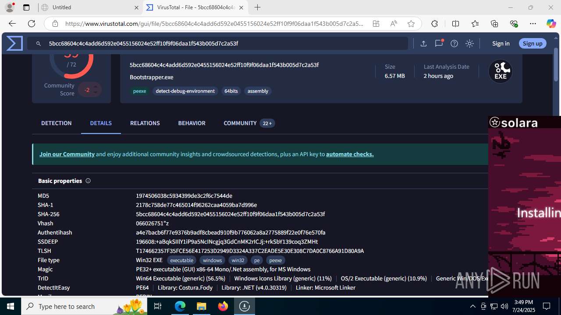Image resolution: width=561 pixels, height=315 pixels.
Task: Click the Read aloud icon
Action: pos(394,24)
